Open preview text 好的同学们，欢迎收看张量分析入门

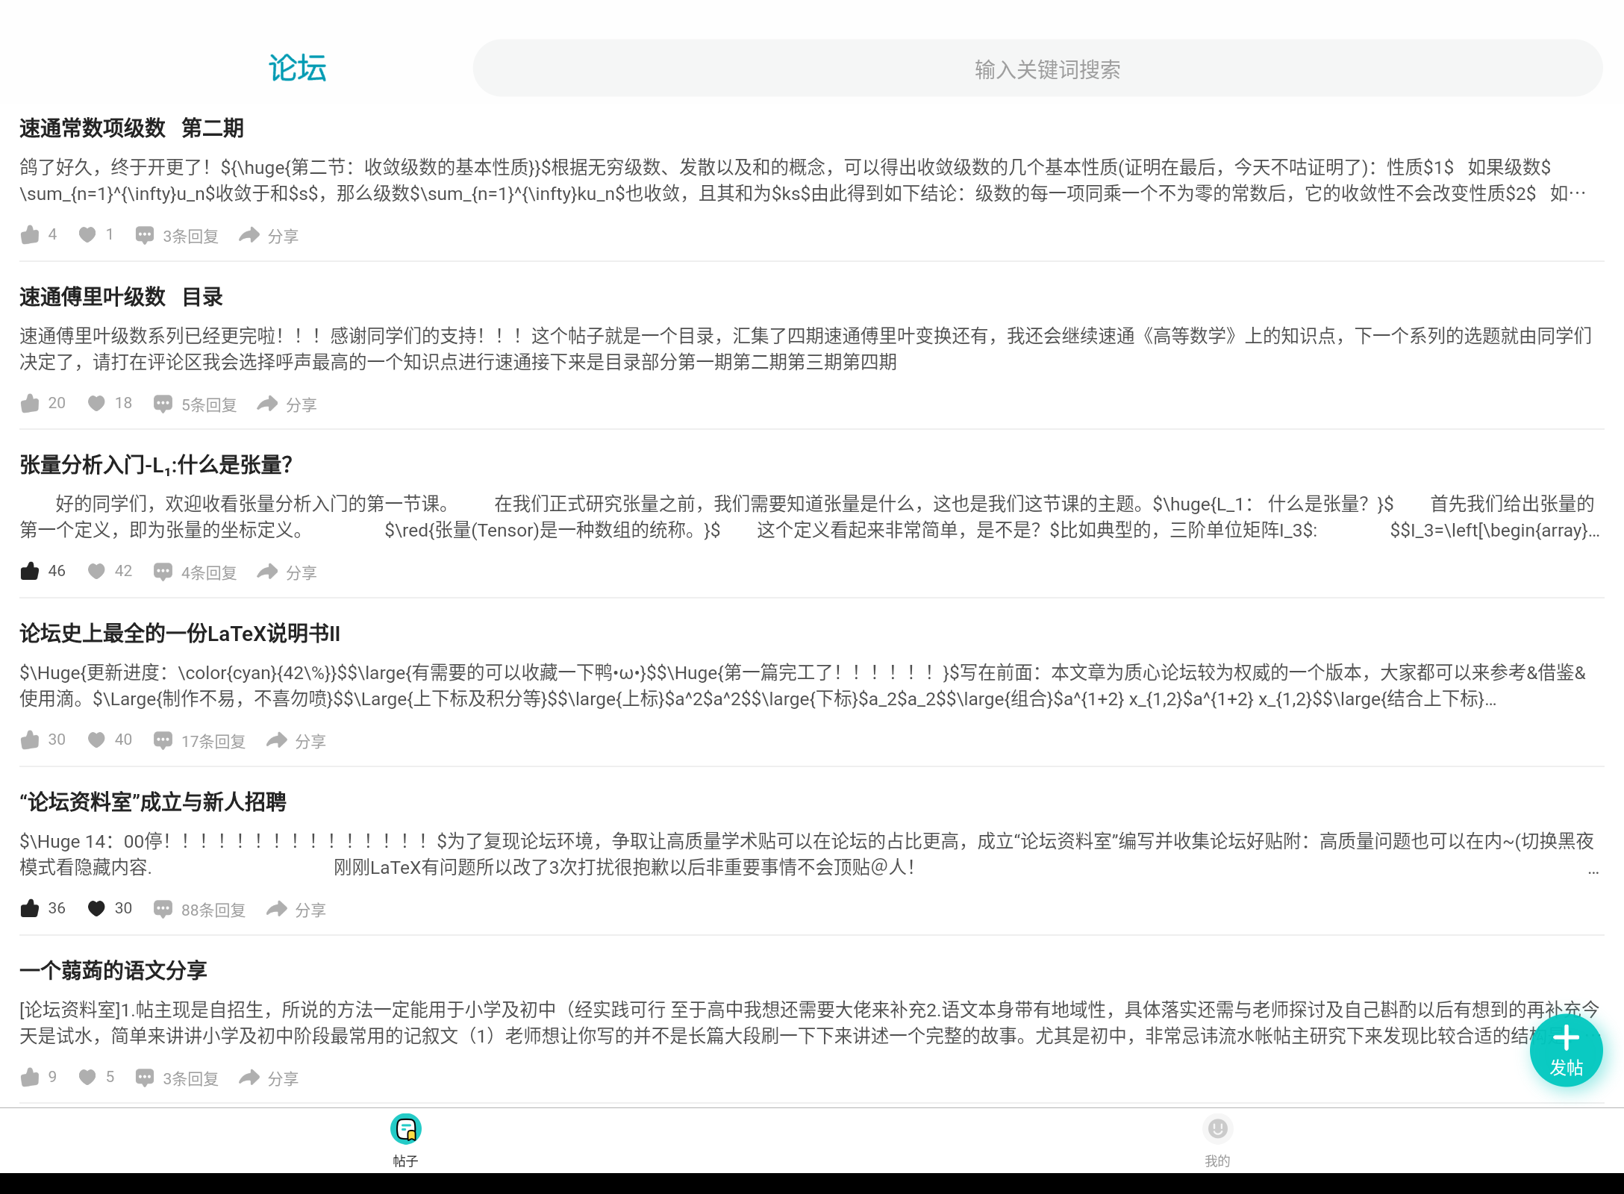pos(810,516)
